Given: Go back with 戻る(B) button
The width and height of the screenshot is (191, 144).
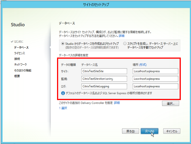Looking at the screenshot, I should click(x=131, y=131).
